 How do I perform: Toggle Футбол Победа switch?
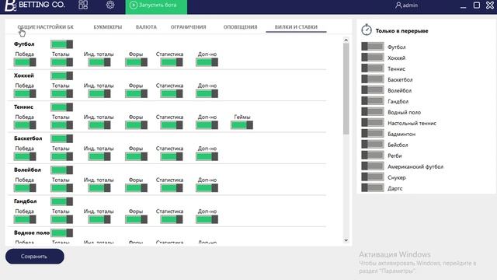(x=25, y=62)
